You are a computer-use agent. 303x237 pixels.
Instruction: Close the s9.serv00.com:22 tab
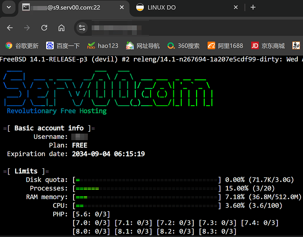coord(122,8)
